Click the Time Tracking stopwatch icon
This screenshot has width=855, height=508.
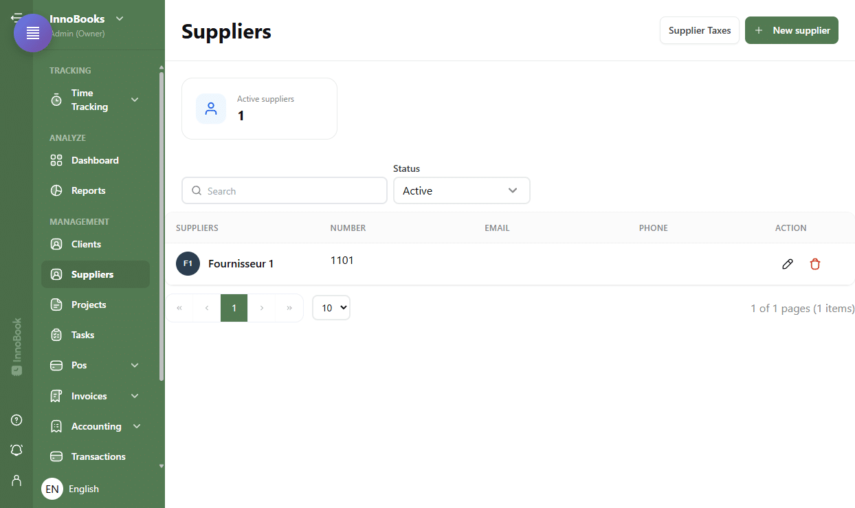tap(56, 100)
